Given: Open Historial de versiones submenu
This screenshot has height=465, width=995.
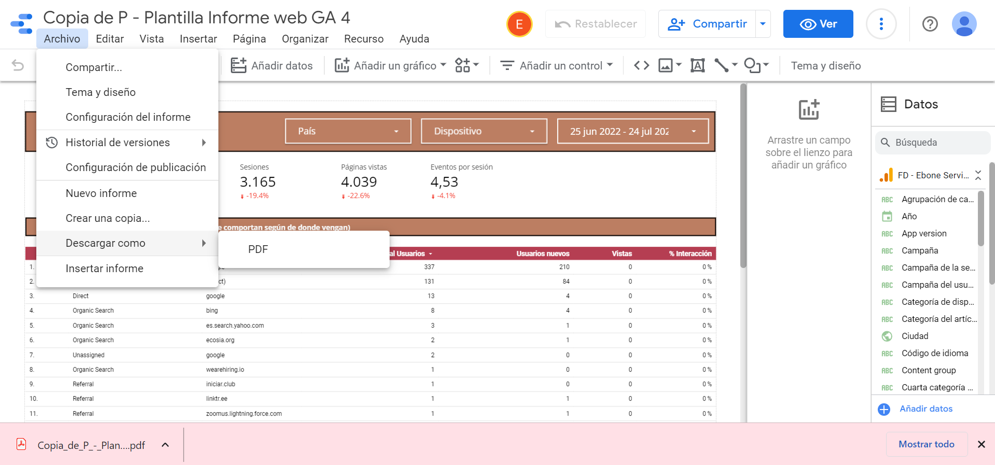Looking at the screenshot, I should point(118,143).
